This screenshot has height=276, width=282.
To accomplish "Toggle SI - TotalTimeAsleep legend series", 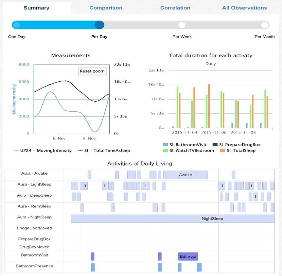I will point(104,151).
